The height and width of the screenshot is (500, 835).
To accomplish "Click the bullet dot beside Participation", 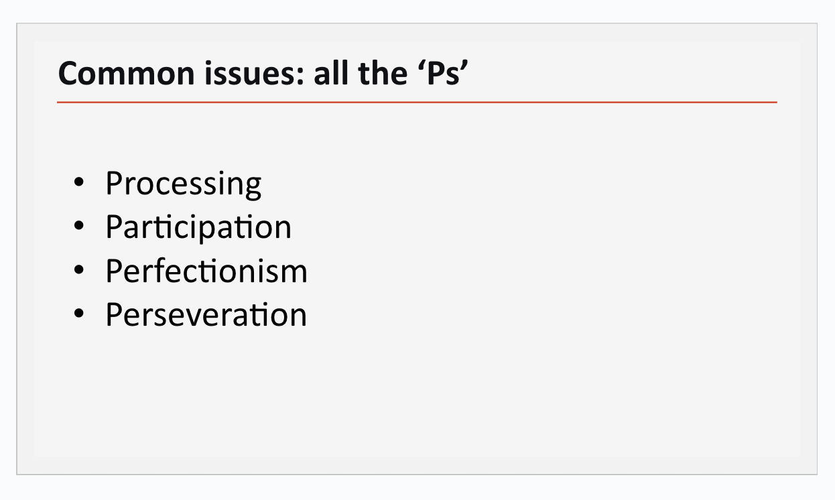I will [x=80, y=227].
